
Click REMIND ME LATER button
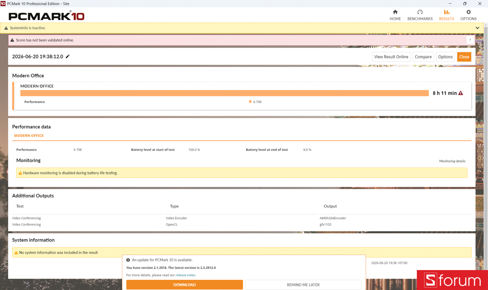point(303,285)
